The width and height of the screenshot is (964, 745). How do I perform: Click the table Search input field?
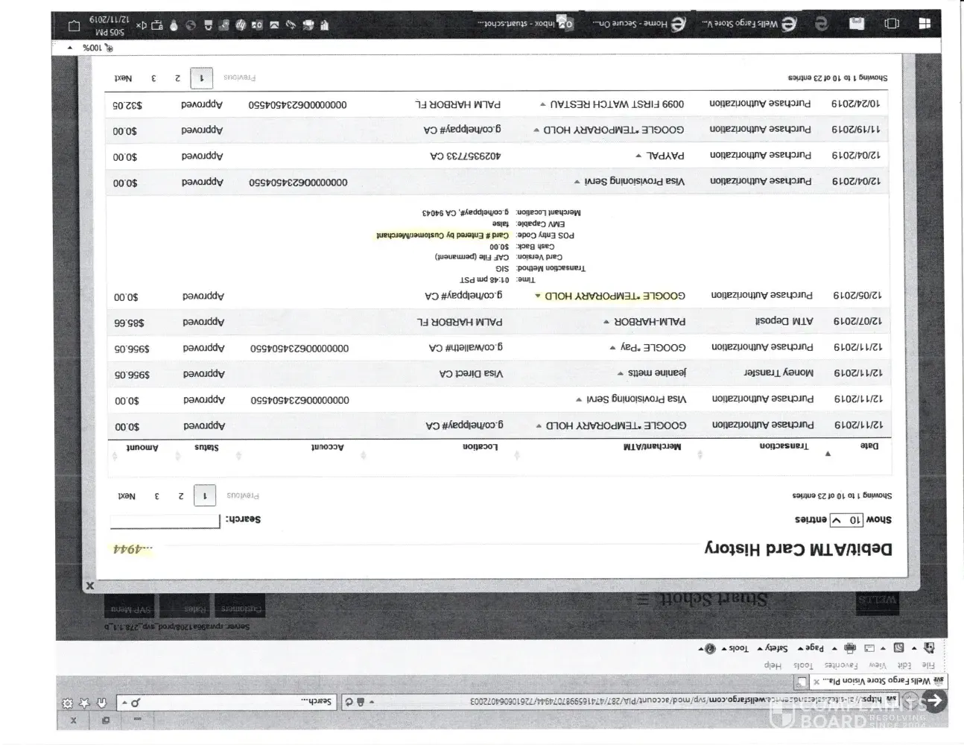click(x=165, y=520)
